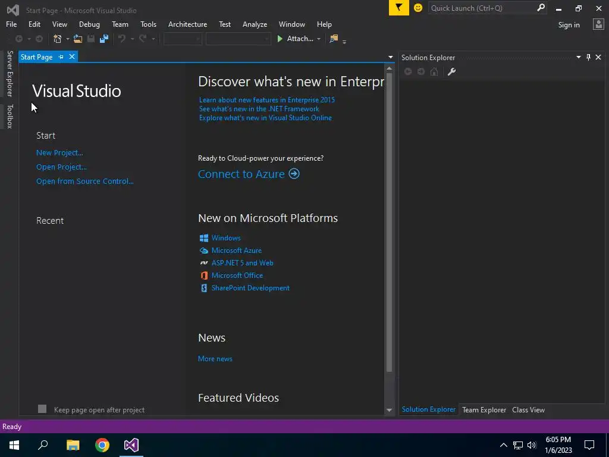Open the Analyze menu

(x=255, y=24)
